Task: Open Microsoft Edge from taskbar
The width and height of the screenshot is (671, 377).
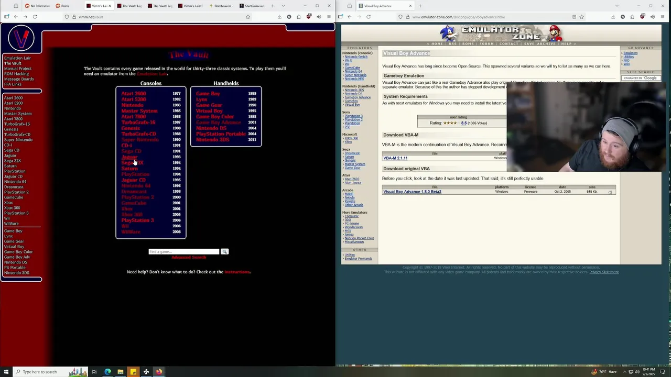Action: pyautogui.click(x=107, y=372)
